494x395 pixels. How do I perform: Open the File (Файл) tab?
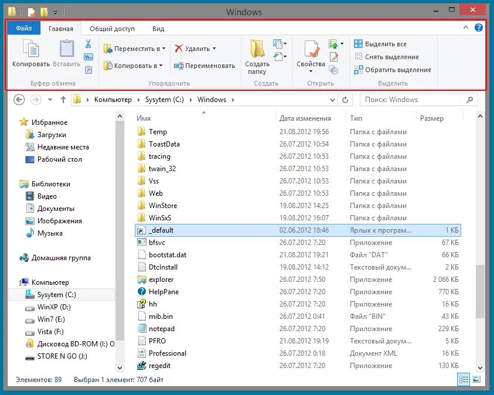24,28
